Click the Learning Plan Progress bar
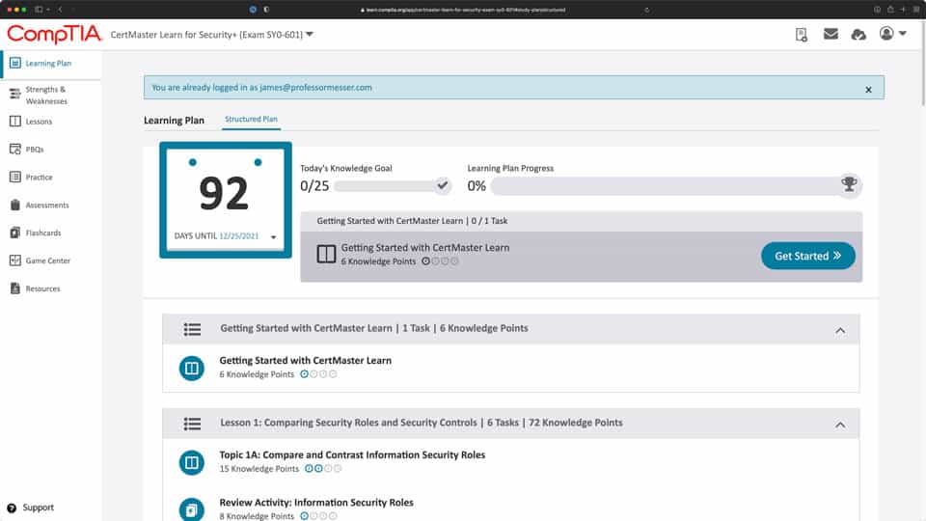The width and height of the screenshot is (926, 521). click(x=666, y=185)
